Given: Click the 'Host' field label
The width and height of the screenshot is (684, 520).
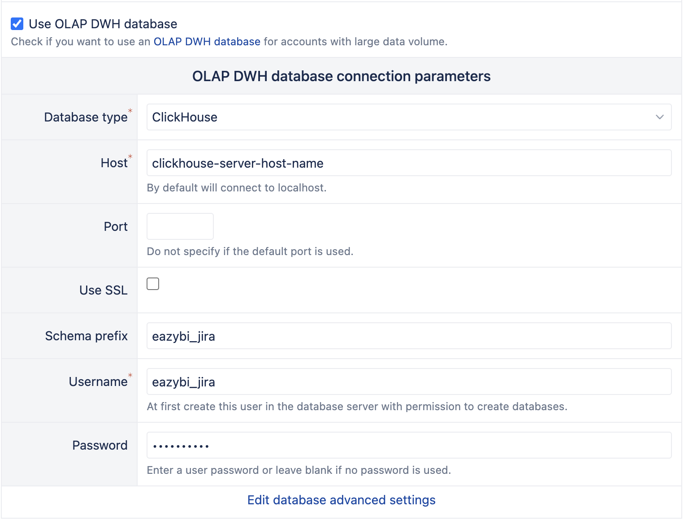Looking at the screenshot, I should 114,163.
